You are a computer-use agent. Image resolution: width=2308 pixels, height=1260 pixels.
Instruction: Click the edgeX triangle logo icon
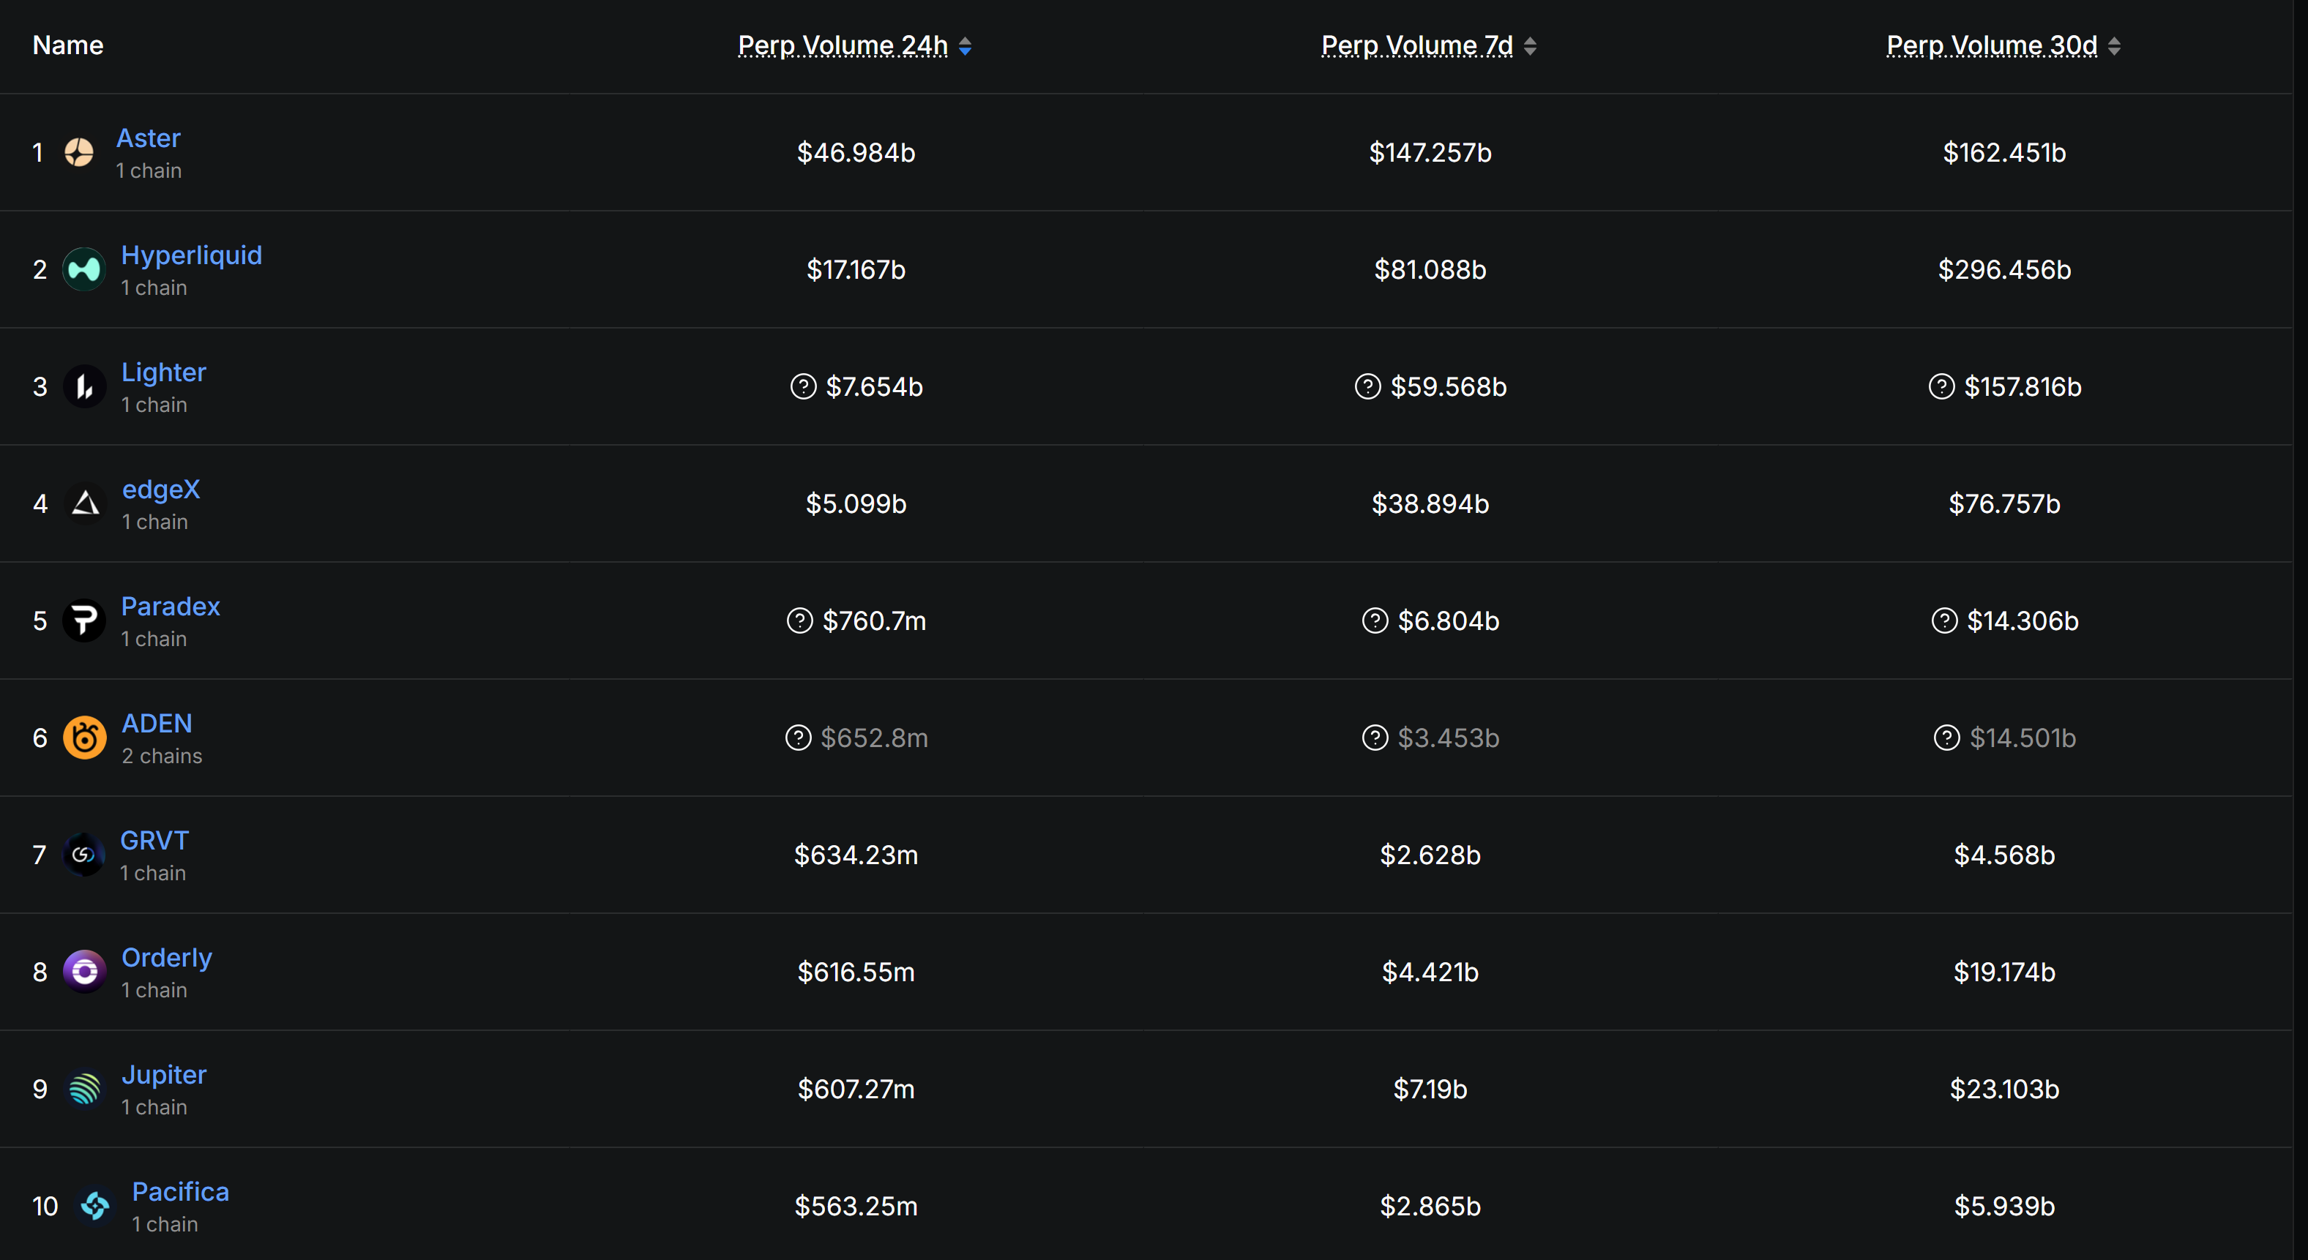pyautogui.click(x=85, y=503)
